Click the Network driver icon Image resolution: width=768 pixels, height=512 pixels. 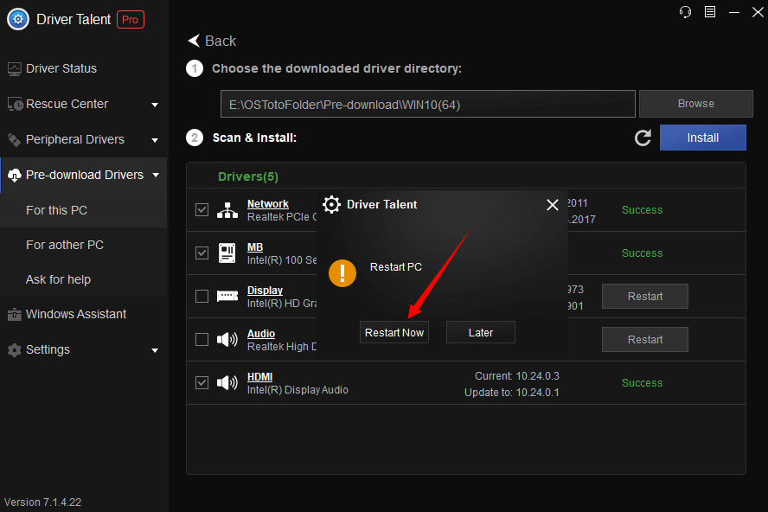pos(227,210)
